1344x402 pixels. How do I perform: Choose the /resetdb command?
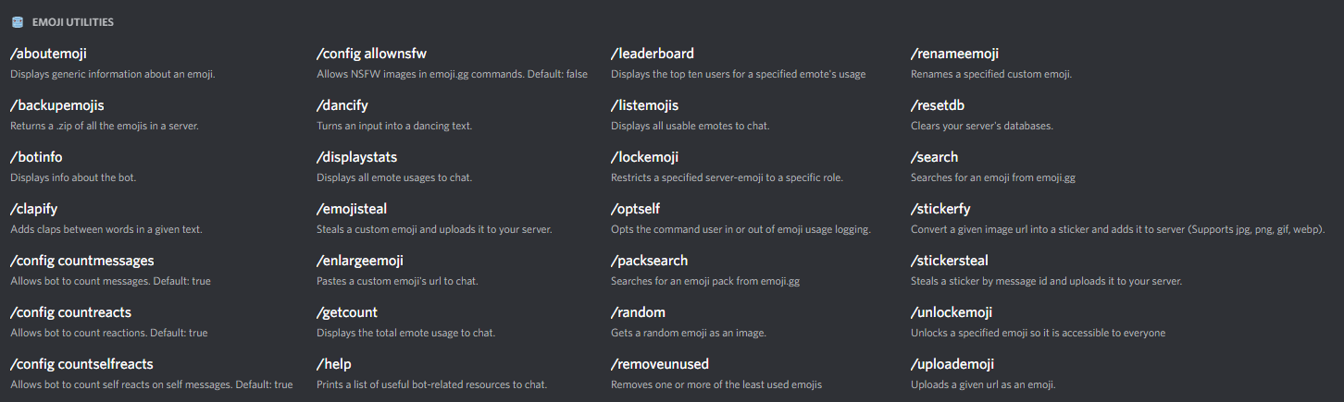(938, 105)
